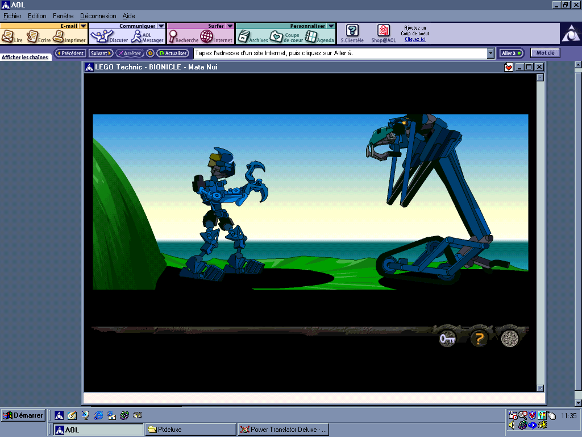
Task: Click the Afficher les chaînes tab
Action: pyautogui.click(x=25, y=57)
